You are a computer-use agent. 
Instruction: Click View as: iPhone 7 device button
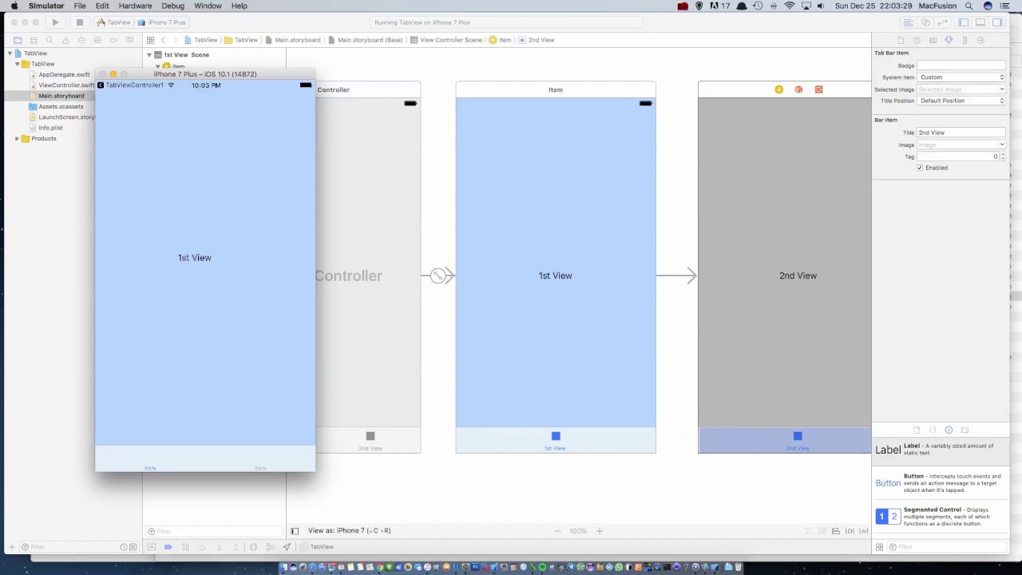(350, 531)
